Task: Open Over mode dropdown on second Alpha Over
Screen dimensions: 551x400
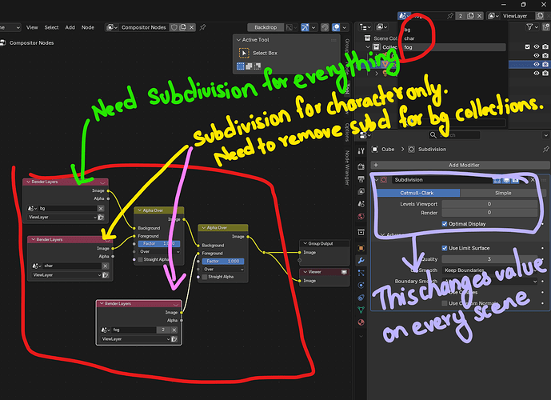Action: (223, 270)
